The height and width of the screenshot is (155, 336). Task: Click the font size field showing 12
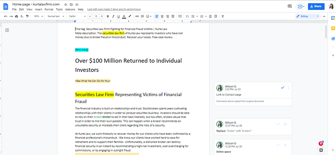pos(96,16)
